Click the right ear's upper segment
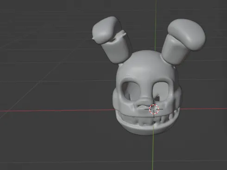Viewport: 227px width, 170px height. pyautogui.click(x=187, y=34)
